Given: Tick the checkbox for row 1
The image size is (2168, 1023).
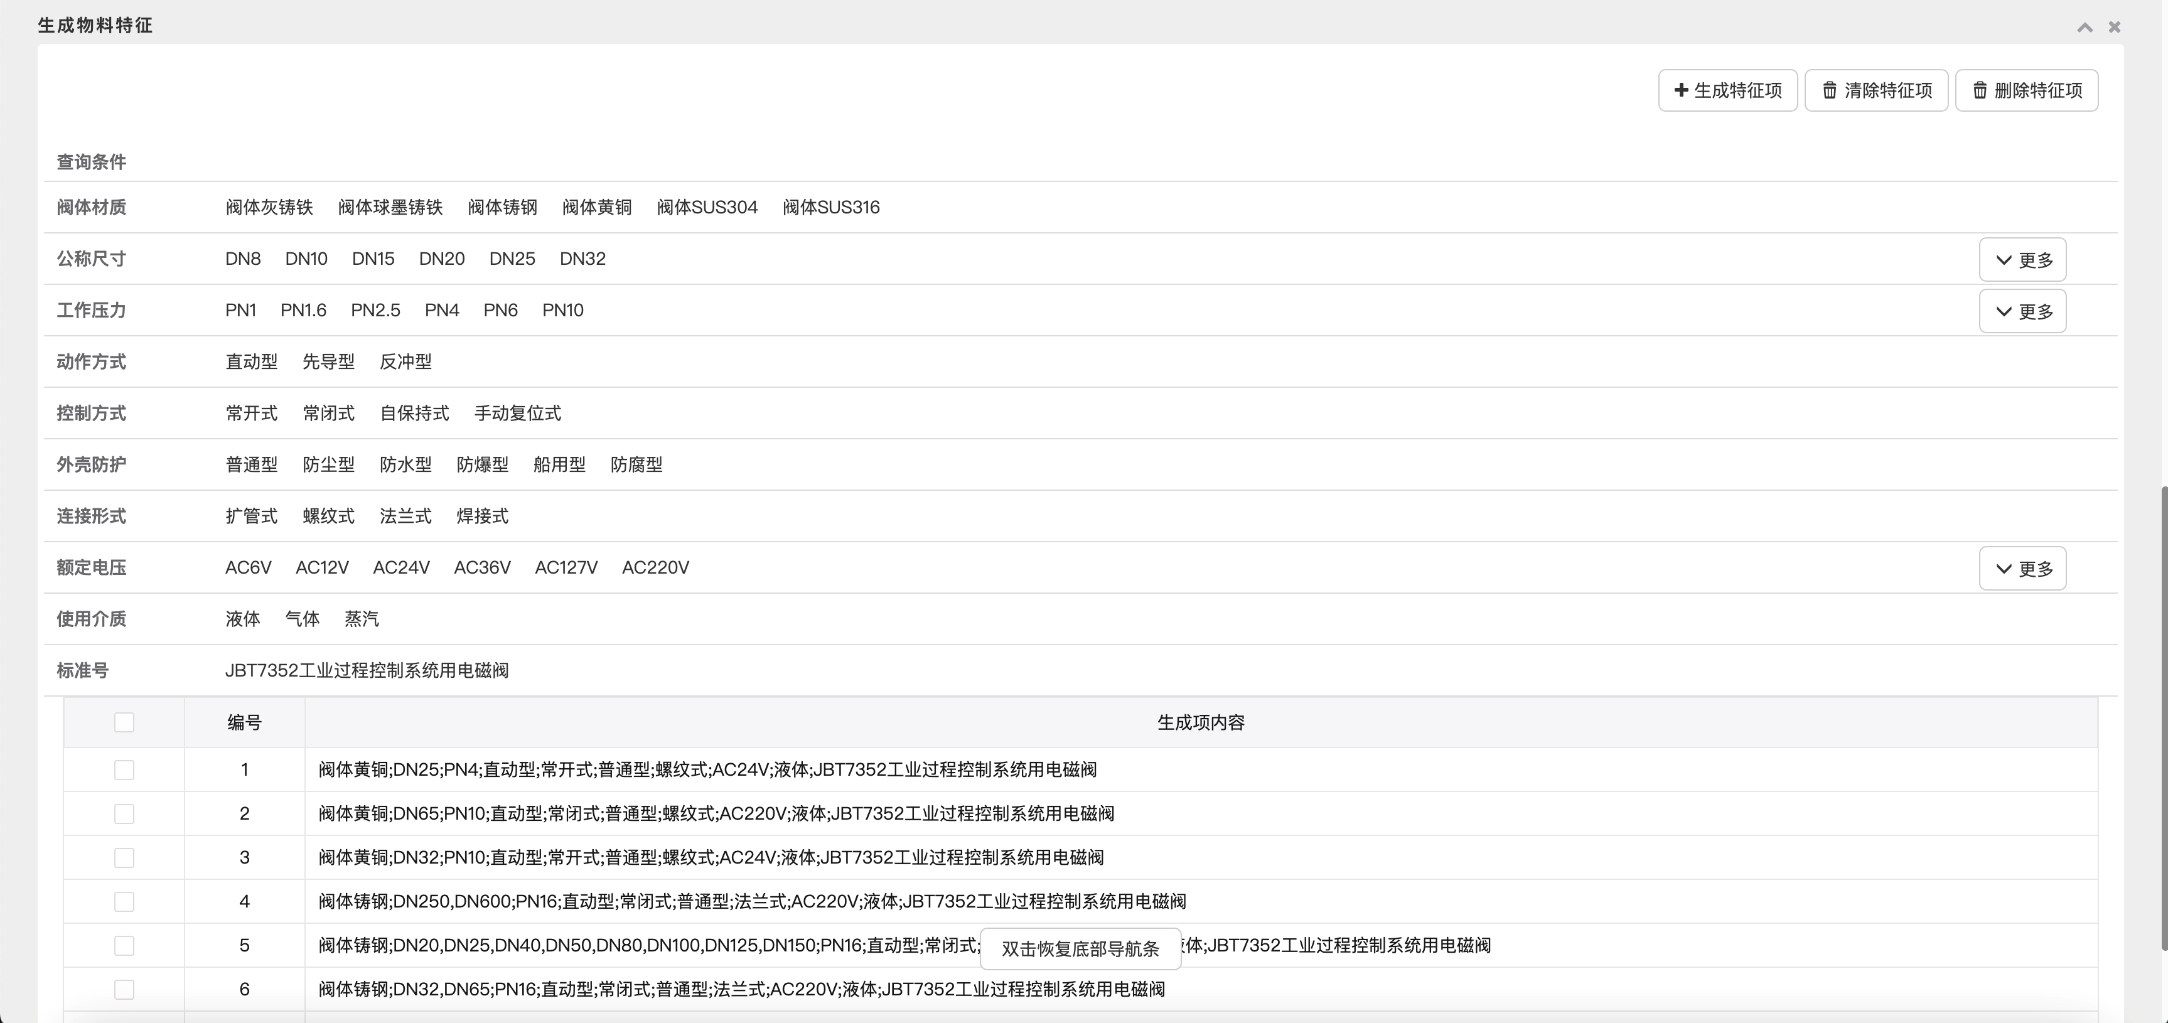Looking at the screenshot, I should pos(124,770).
